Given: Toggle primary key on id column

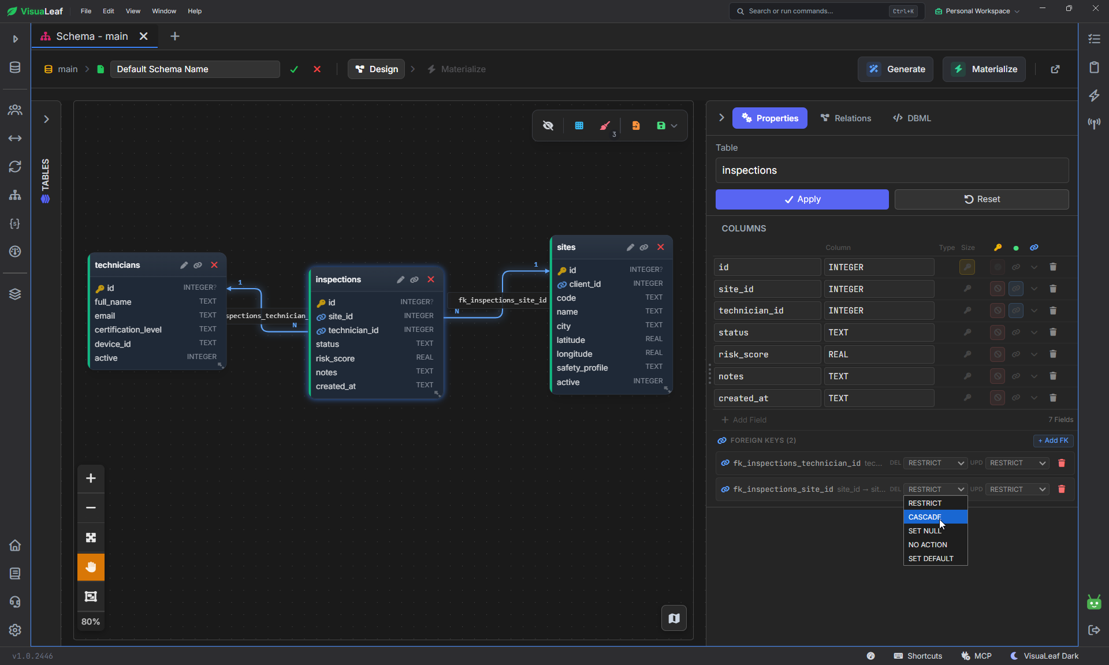Looking at the screenshot, I should (x=967, y=267).
